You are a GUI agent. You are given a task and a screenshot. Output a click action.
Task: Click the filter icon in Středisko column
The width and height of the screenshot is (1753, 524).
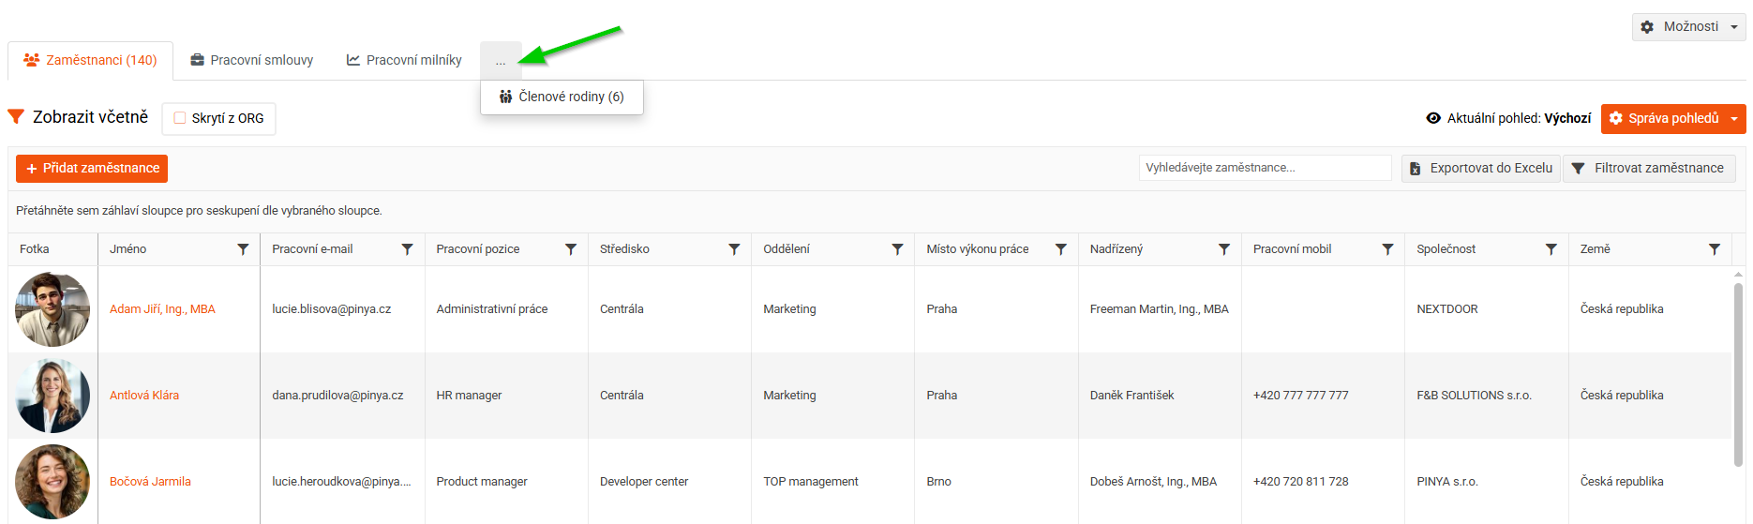734,249
